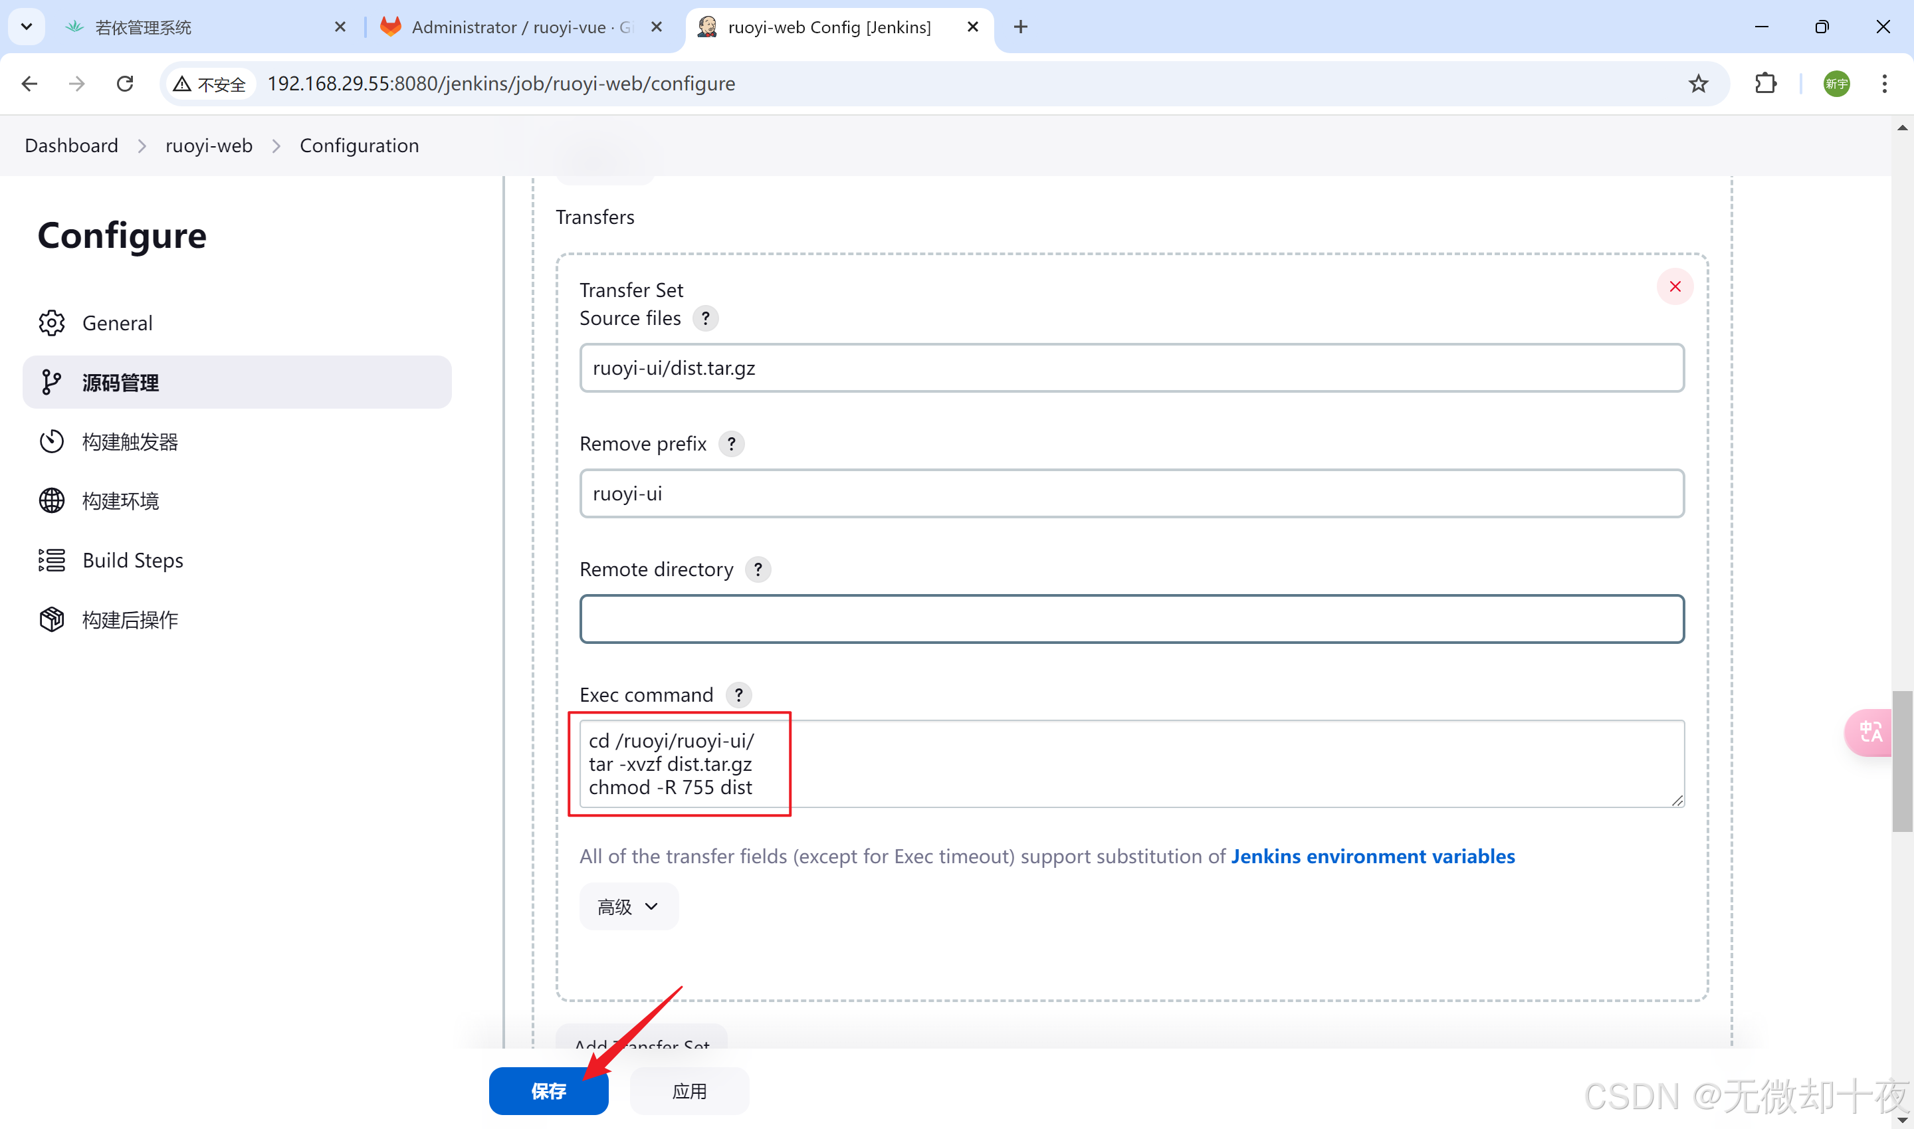The width and height of the screenshot is (1914, 1129).
Task: Delete the Transfer Set with red X
Action: (x=1674, y=287)
